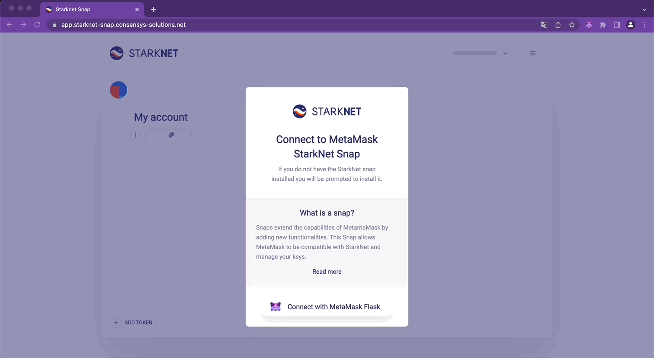
Task: Open the MetaMask Flask extension icon
Action: 589,25
